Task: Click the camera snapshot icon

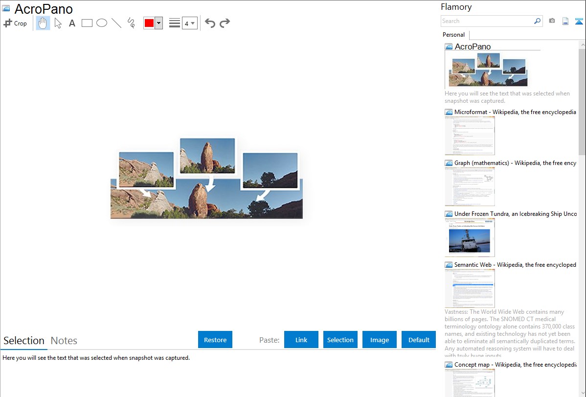Action: [x=552, y=21]
